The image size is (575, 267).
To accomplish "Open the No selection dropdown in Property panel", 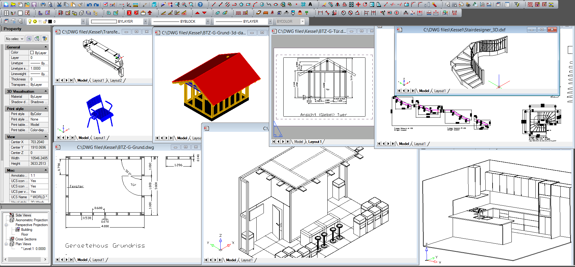I will [x=14, y=39].
